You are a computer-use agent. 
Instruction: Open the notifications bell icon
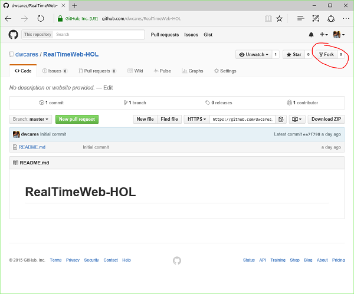(311, 35)
